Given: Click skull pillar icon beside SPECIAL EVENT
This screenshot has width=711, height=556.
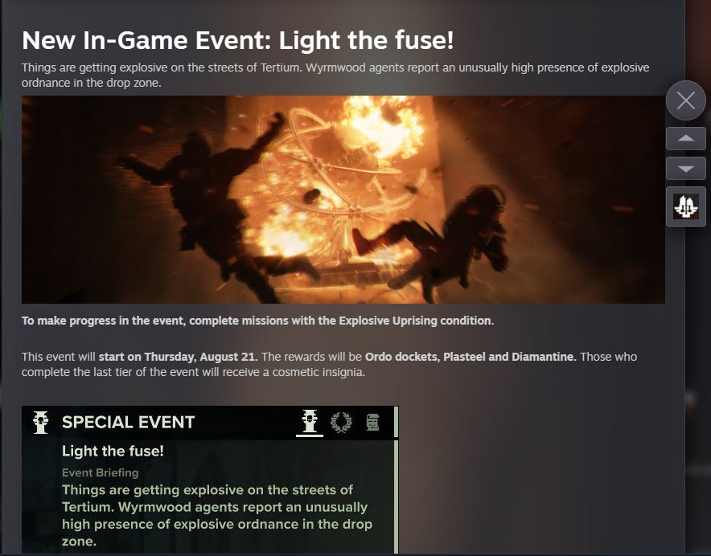Looking at the screenshot, I should click(41, 423).
